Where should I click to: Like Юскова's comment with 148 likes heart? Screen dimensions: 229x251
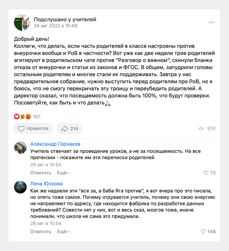203,232
